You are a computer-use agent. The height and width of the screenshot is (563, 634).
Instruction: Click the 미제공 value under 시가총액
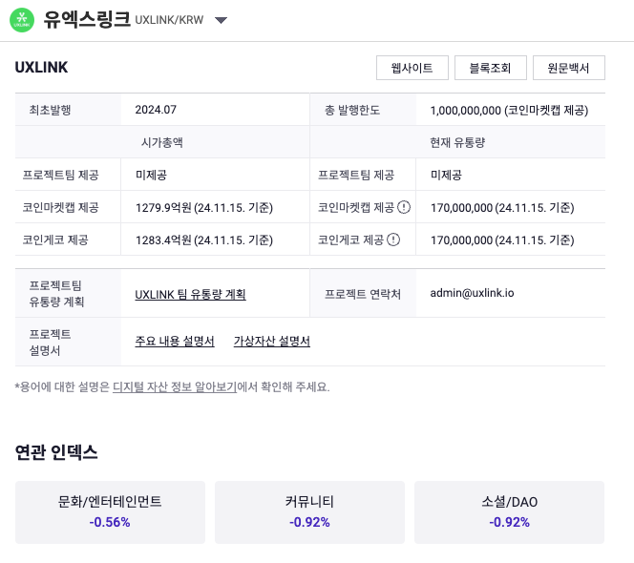pos(151,175)
